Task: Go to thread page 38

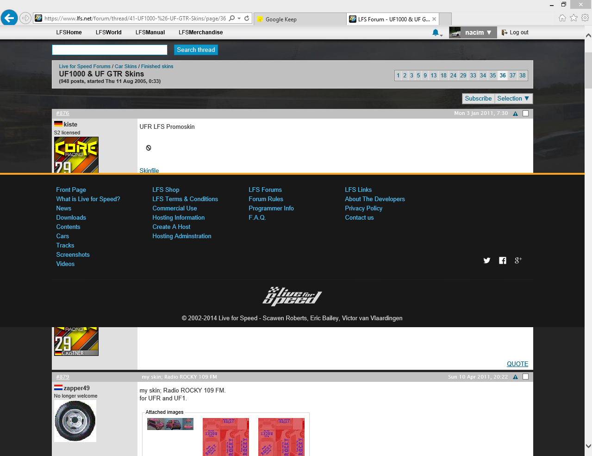Action: pyautogui.click(x=523, y=76)
